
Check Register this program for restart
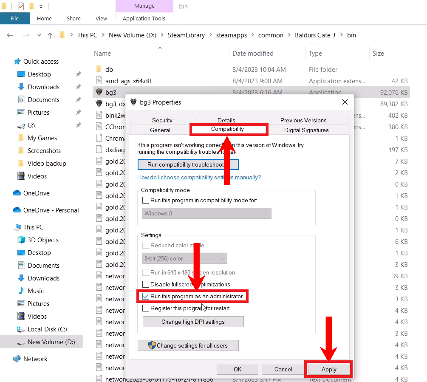[146, 308]
